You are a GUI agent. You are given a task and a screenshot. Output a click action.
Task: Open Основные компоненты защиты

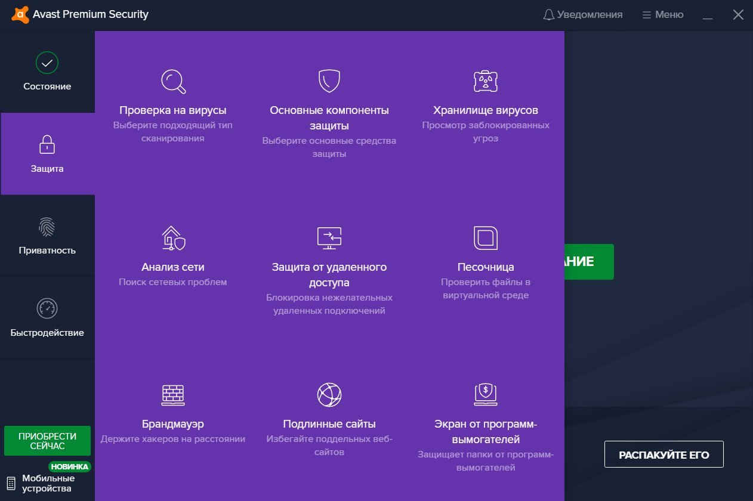coord(329,118)
